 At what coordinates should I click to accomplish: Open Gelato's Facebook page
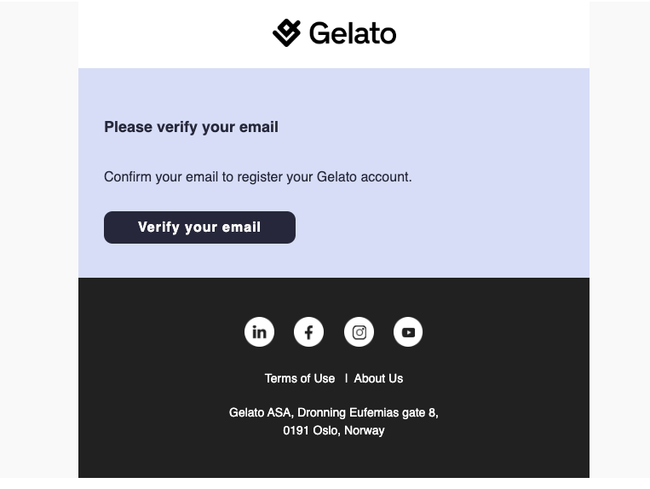[308, 331]
